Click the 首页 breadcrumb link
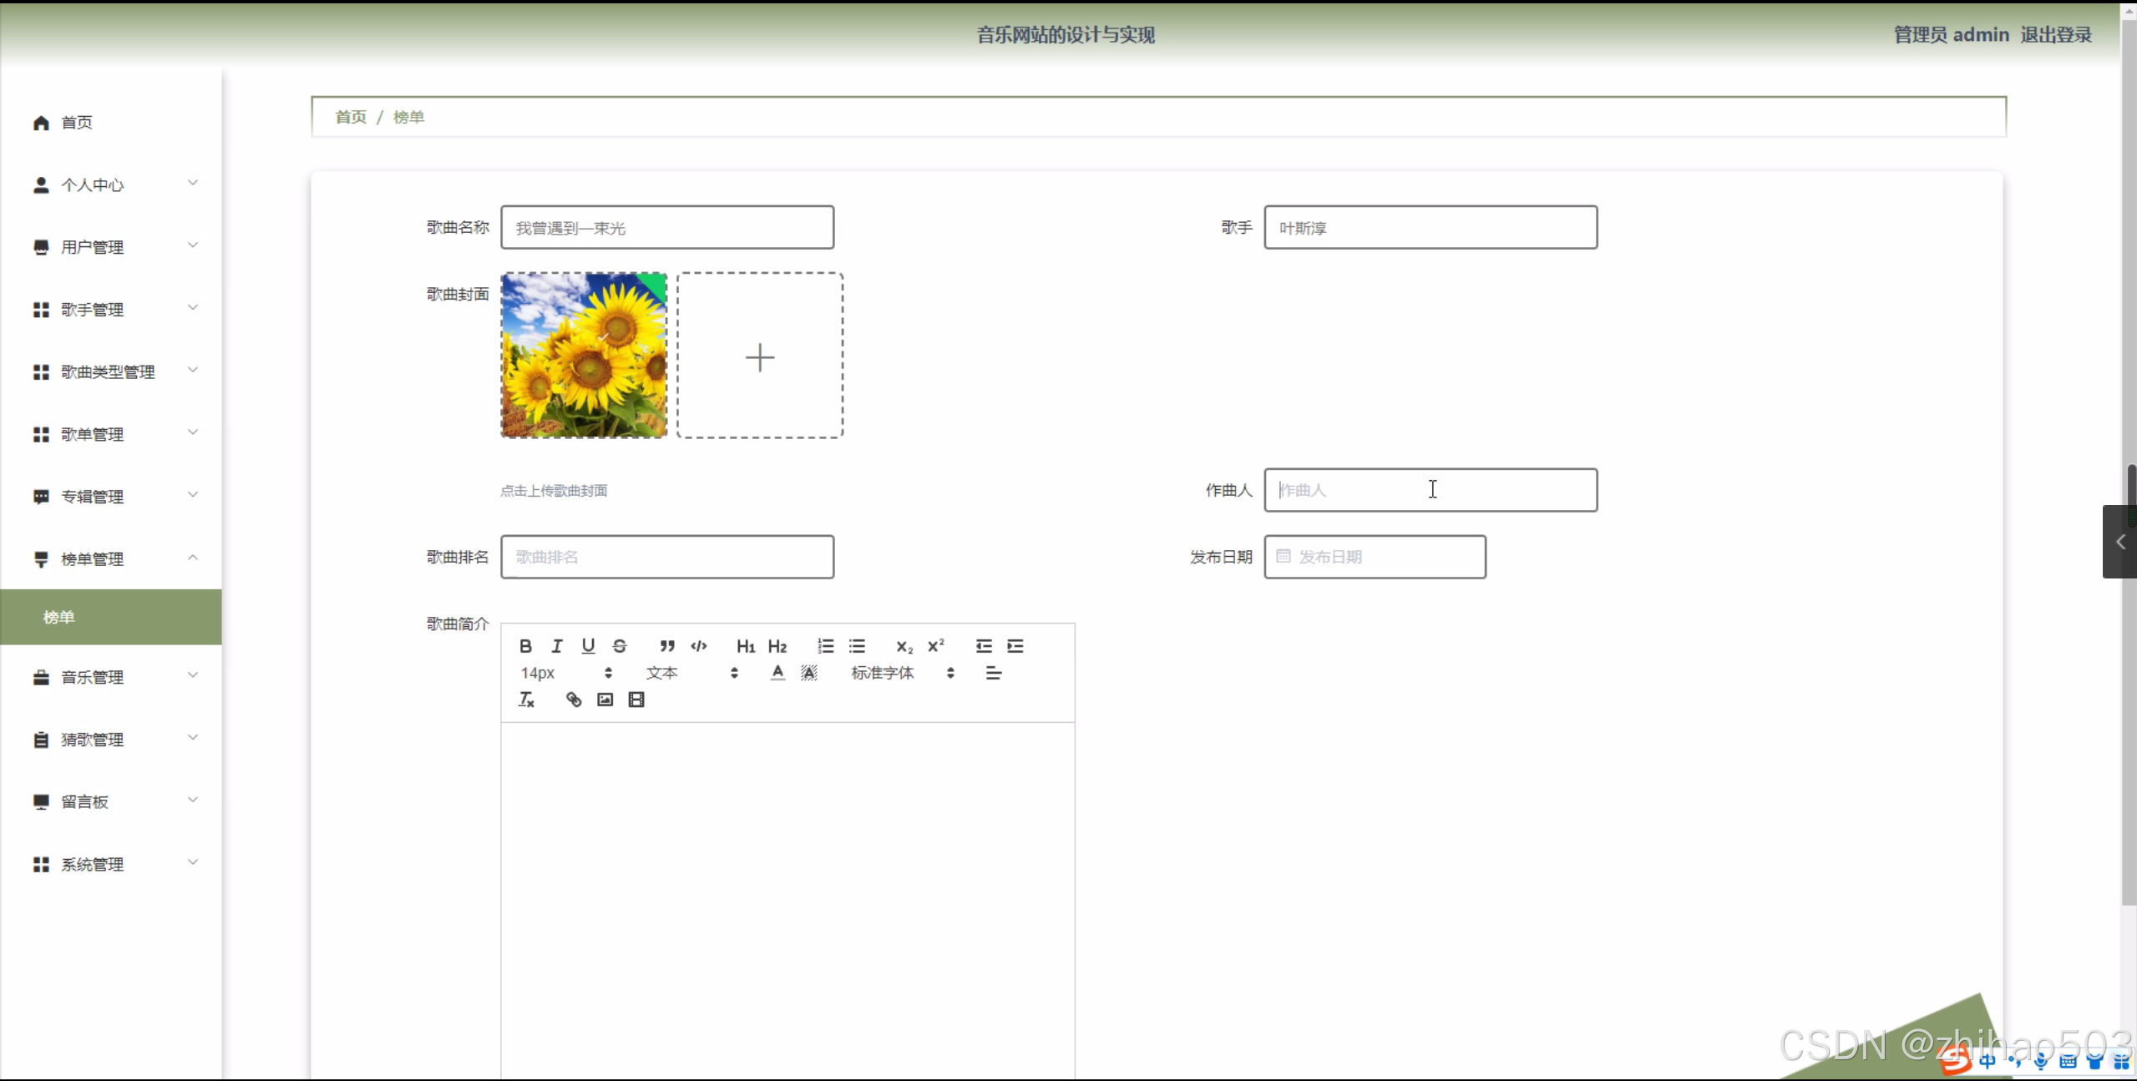This screenshot has width=2137, height=1081. pos(351,117)
